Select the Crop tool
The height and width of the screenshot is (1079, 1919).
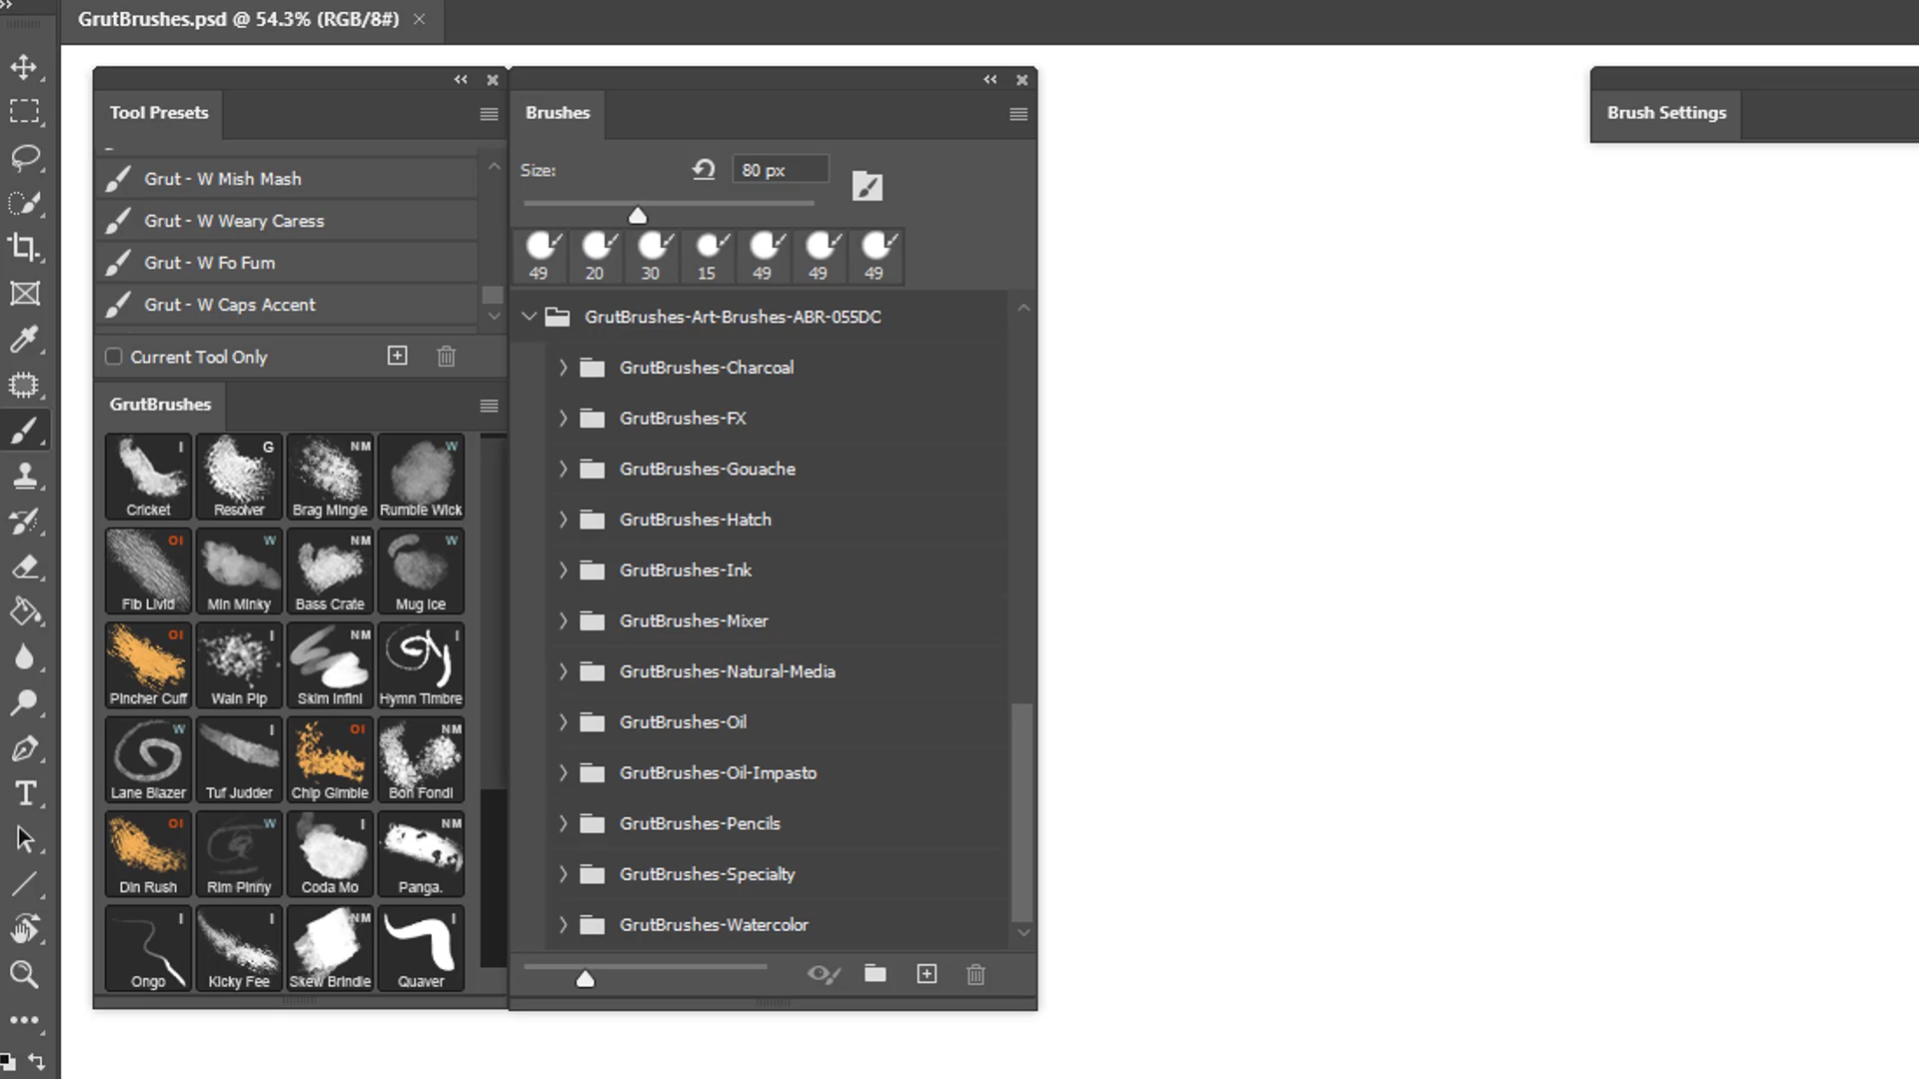(x=24, y=248)
